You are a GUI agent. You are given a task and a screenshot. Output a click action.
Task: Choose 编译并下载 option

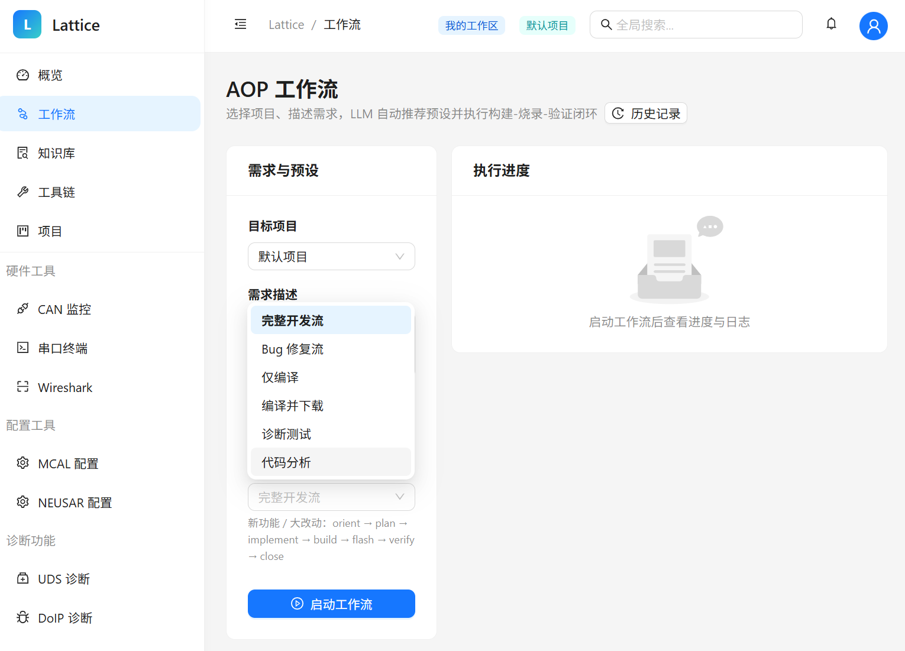click(331, 406)
